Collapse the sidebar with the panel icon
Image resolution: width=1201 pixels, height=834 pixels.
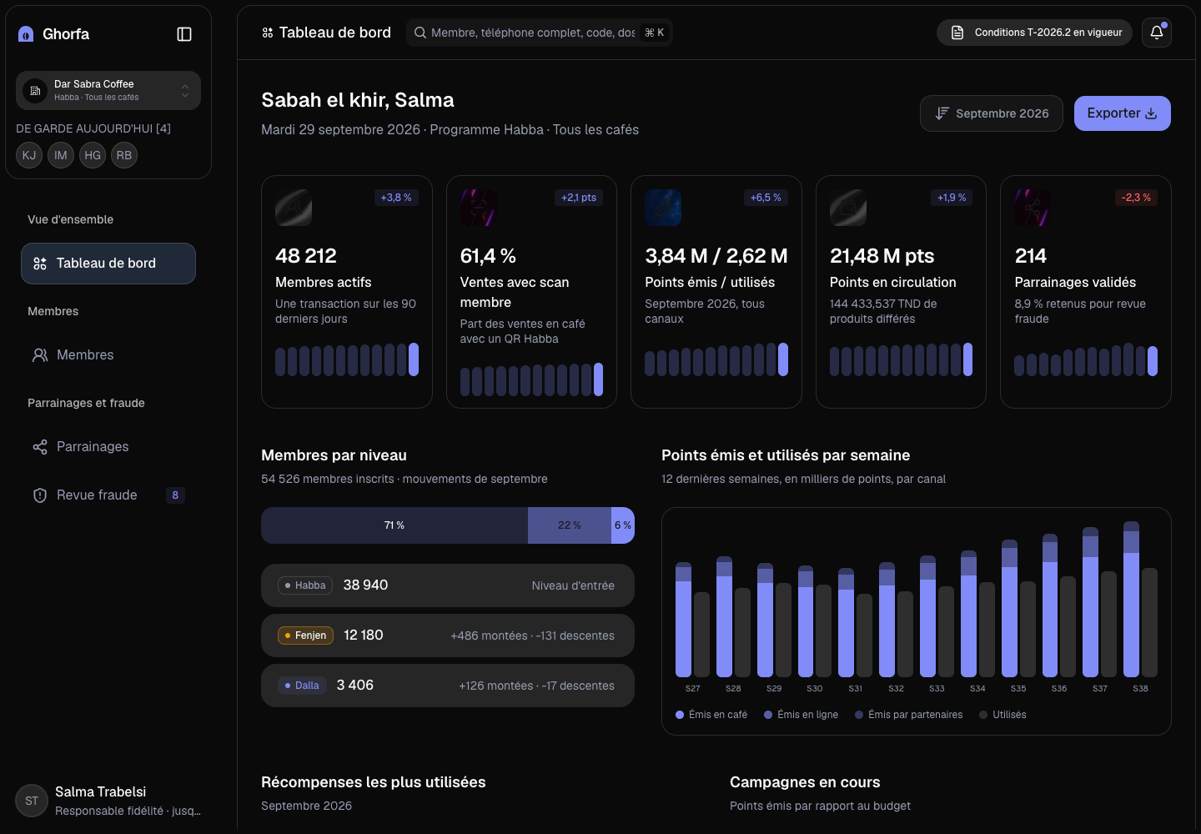coord(184,34)
